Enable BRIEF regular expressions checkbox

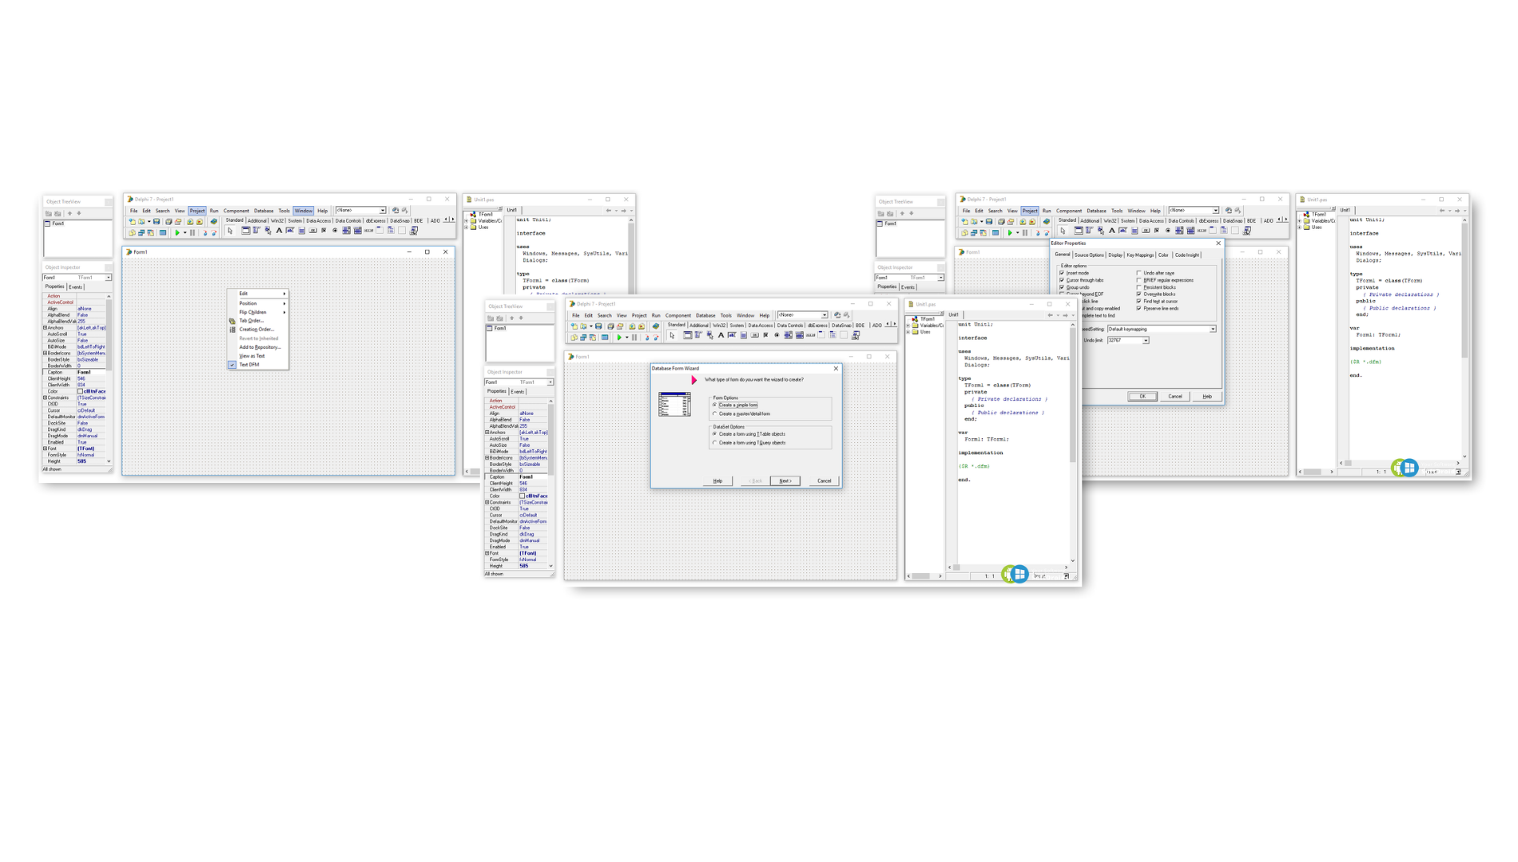point(1138,280)
